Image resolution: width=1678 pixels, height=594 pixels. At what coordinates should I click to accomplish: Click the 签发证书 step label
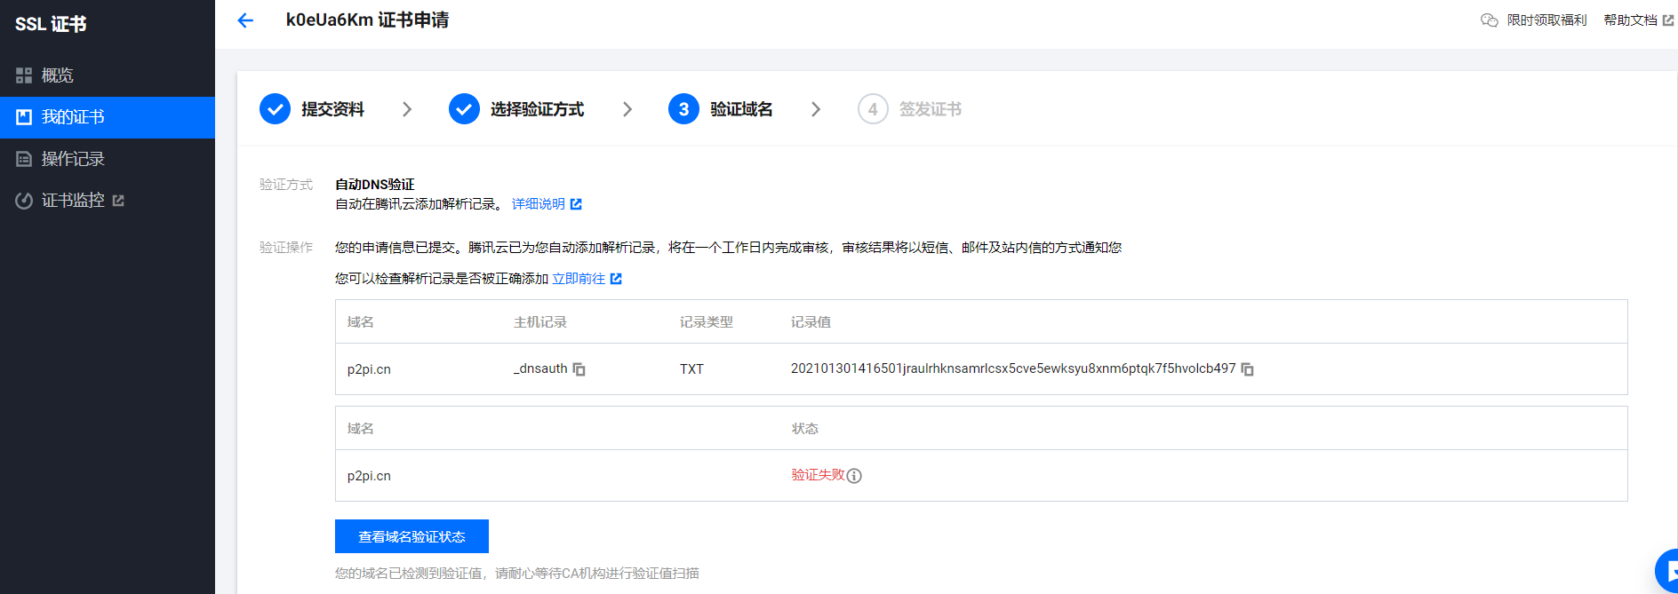pos(930,109)
